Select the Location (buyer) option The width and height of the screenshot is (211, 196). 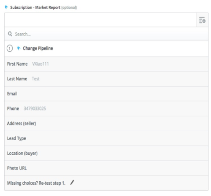[106, 153]
